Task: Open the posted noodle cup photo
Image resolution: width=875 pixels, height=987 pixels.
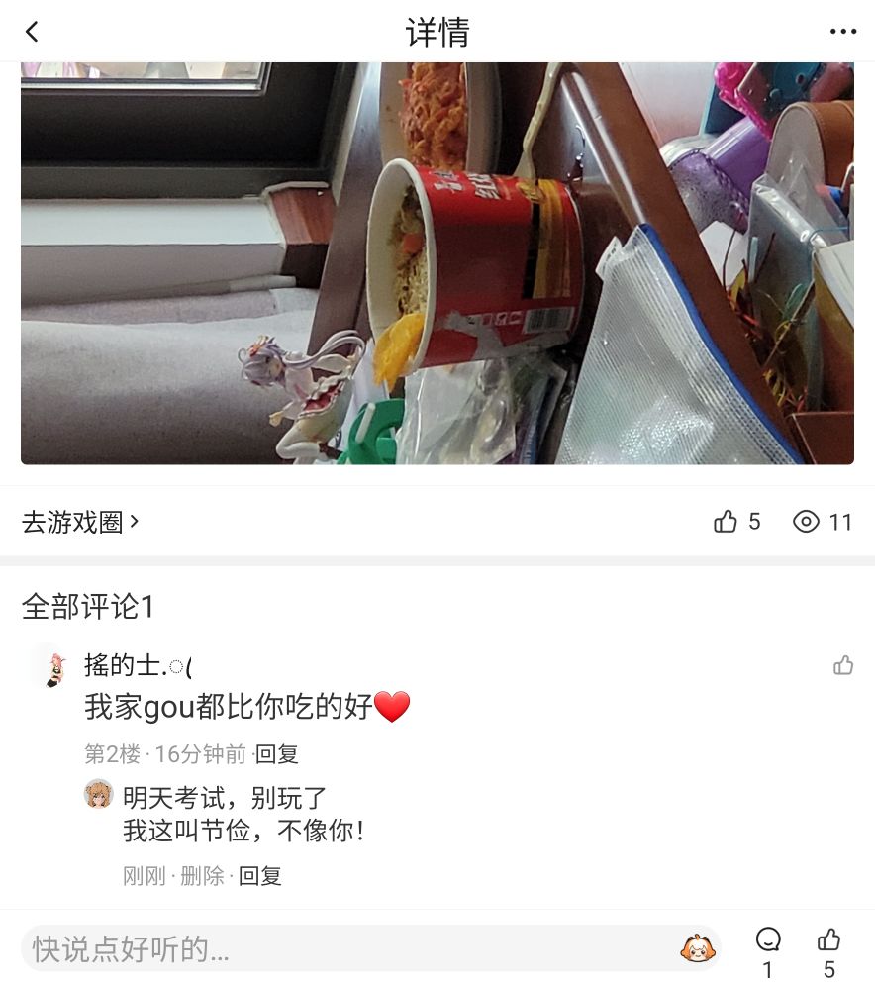Action: (437, 263)
